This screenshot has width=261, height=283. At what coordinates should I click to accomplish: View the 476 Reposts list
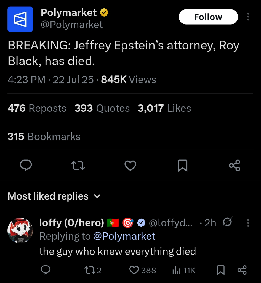pos(37,108)
